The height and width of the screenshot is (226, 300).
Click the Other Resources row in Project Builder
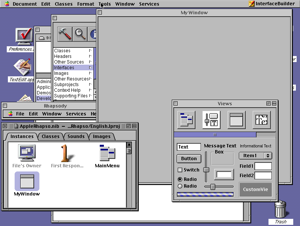[73, 79]
